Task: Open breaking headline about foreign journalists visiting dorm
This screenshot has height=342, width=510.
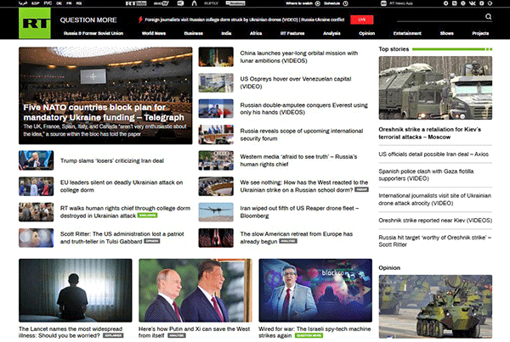Action: tap(244, 20)
